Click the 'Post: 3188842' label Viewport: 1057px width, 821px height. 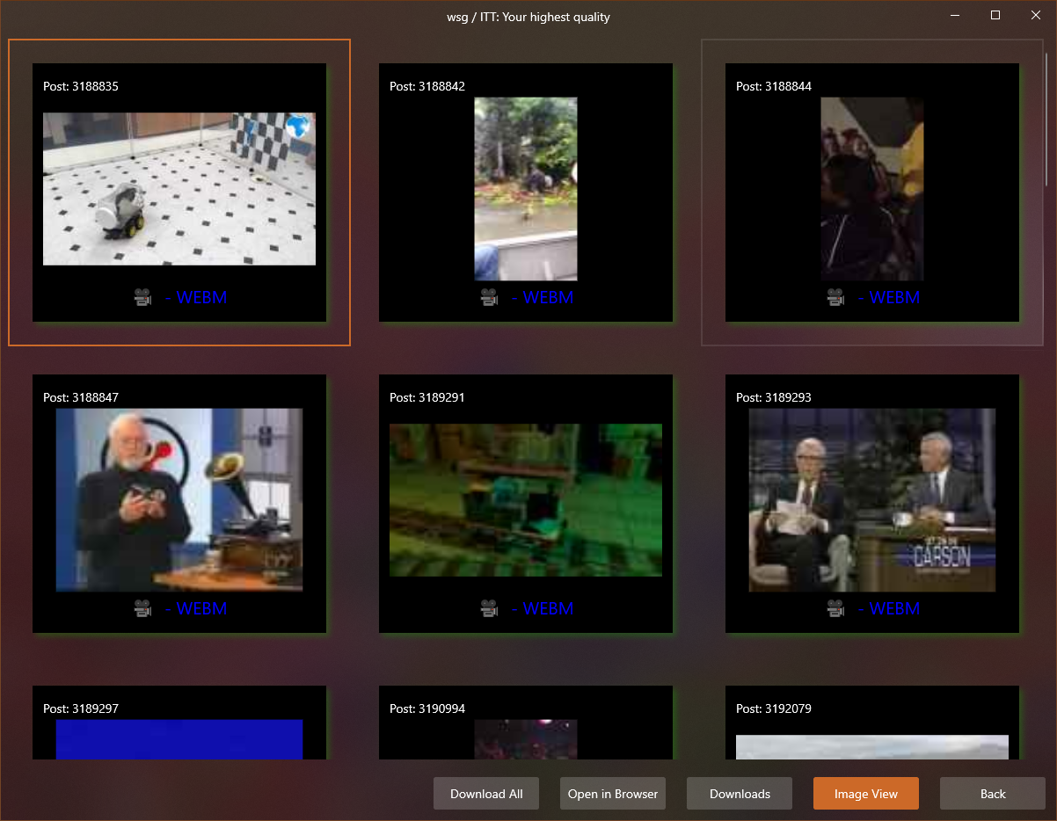click(x=427, y=86)
